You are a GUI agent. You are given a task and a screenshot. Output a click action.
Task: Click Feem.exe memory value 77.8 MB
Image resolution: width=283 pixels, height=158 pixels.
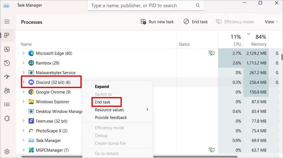[259, 121]
